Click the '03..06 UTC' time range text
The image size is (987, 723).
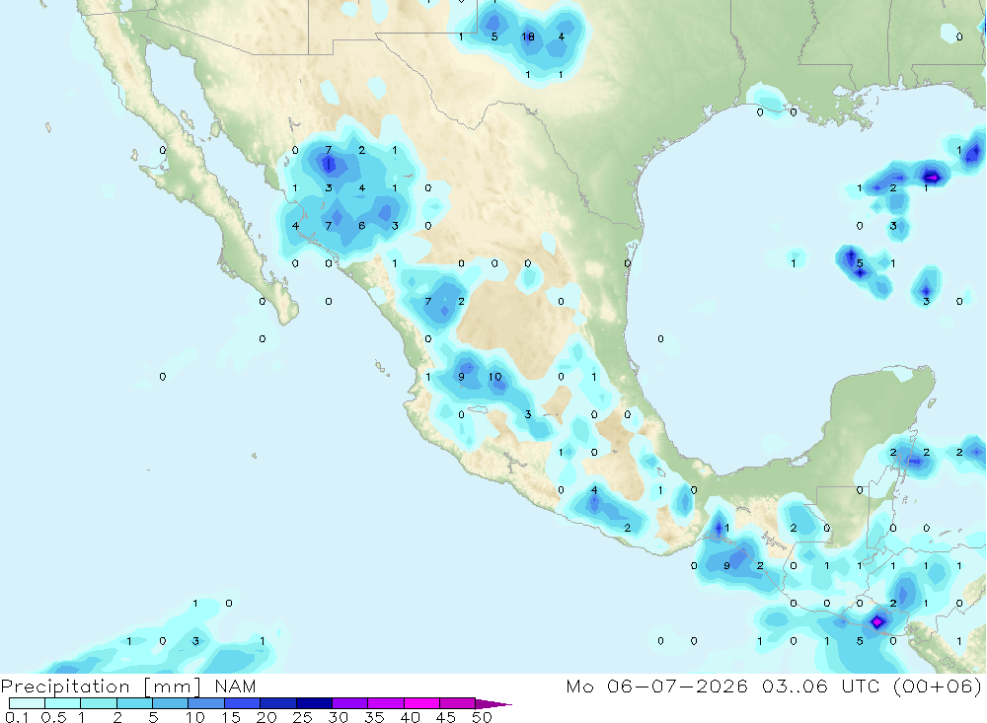(x=821, y=686)
